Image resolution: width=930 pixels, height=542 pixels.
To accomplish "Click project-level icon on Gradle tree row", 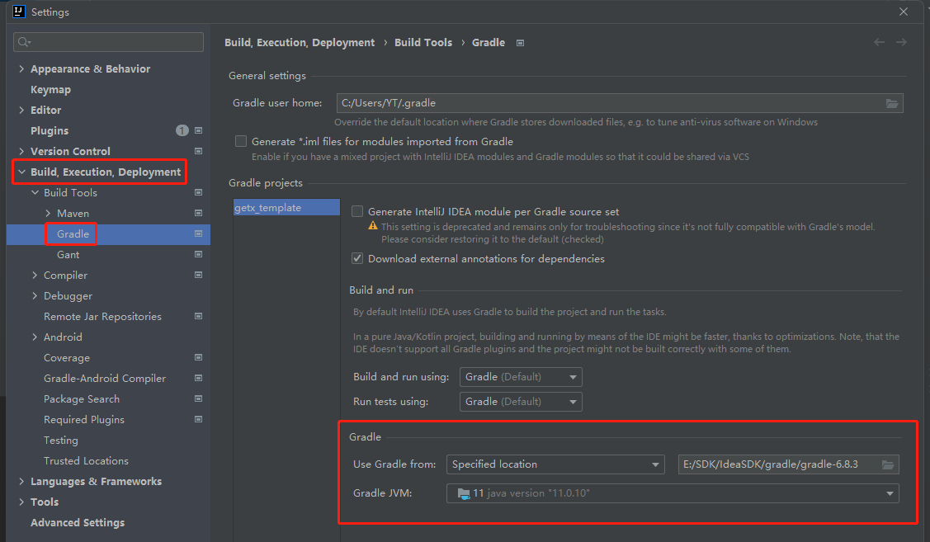I will (199, 233).
